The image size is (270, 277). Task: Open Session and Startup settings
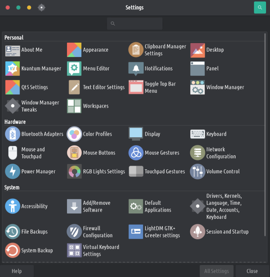click(198, 232)
